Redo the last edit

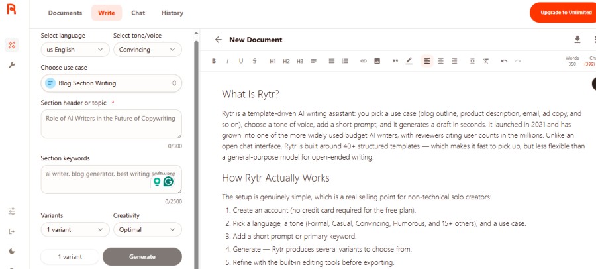pyautogui.click(x=518, y=61)
